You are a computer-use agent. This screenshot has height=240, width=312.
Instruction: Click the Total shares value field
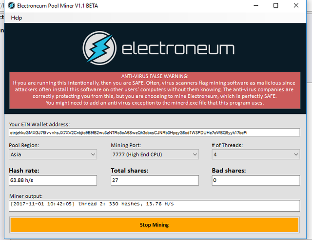point(155,180)
